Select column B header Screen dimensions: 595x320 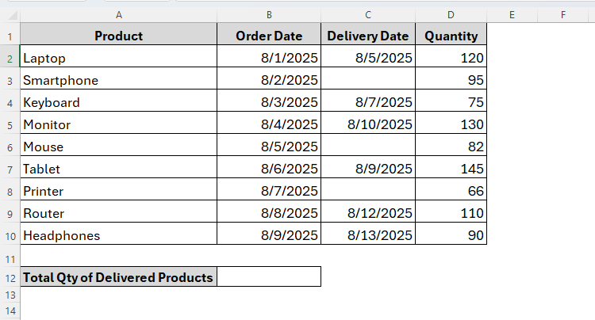(269, 14)
